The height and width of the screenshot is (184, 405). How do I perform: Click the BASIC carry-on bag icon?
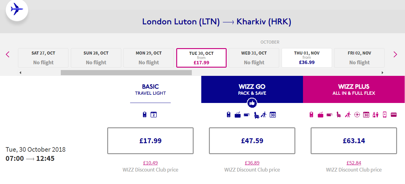pos(145,115)
